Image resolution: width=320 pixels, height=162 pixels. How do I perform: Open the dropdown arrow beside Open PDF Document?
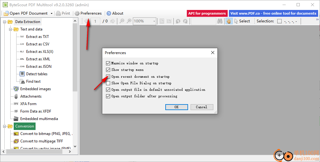52,13
